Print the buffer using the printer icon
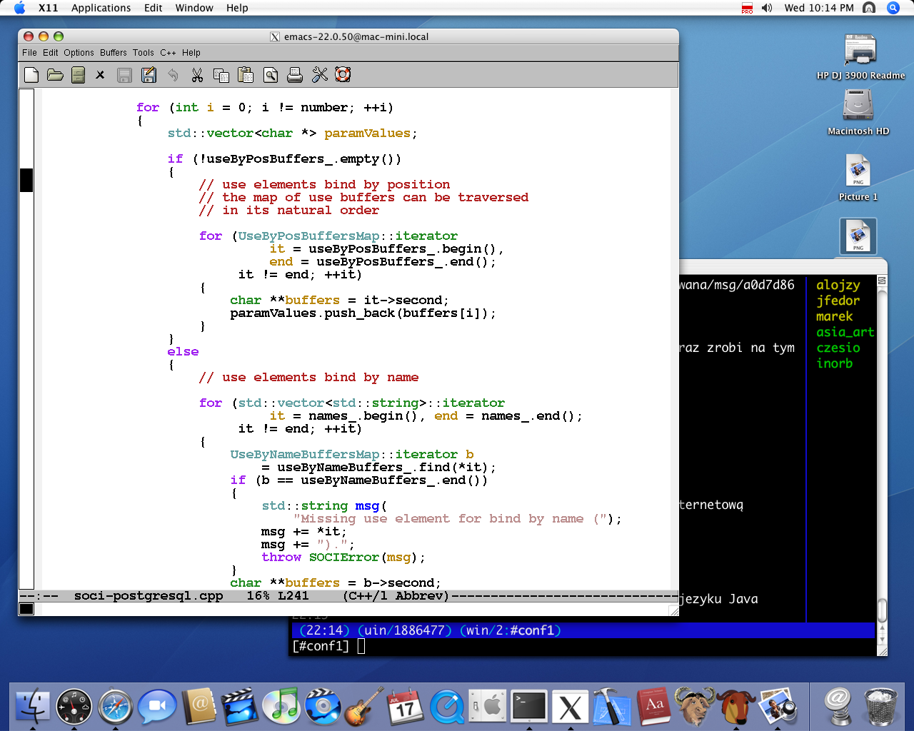914x731 pixels. pos(294,75)
